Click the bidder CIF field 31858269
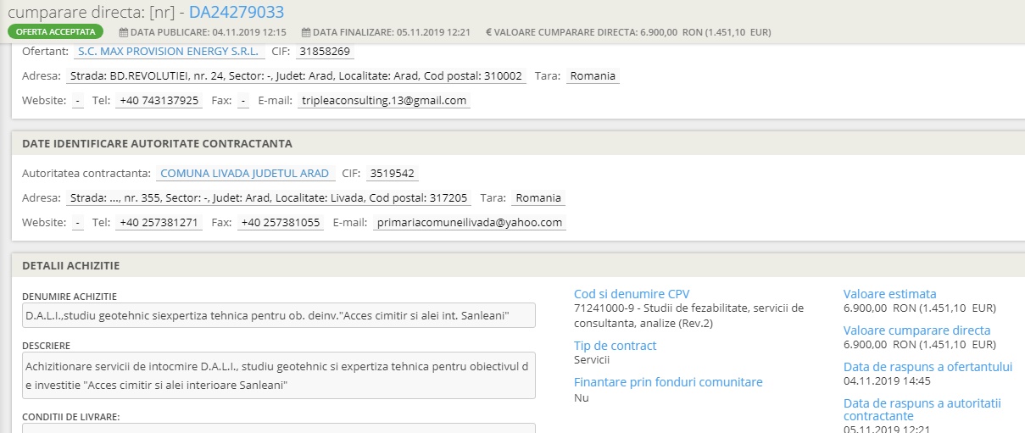The image size is (1025, 433). pyautogui.click(x=325, y=52)
